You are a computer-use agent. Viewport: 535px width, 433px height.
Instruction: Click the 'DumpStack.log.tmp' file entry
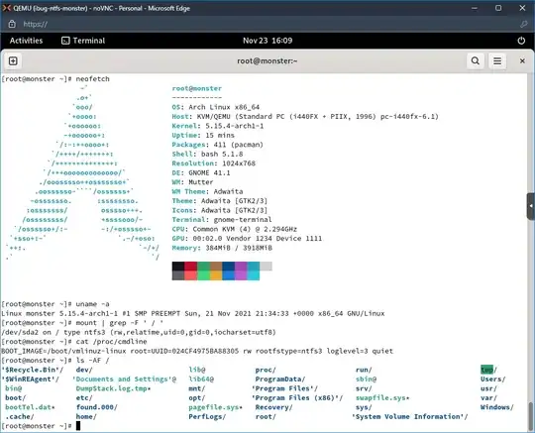click(114, 388)
